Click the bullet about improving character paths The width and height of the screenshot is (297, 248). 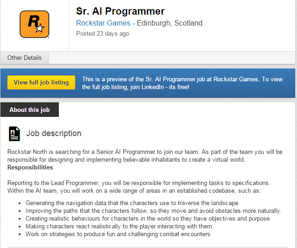[153, 211]
